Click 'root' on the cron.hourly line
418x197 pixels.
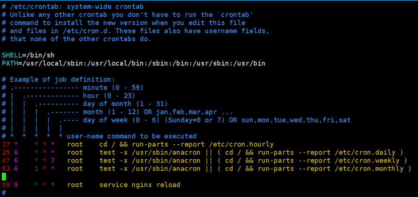75,145
